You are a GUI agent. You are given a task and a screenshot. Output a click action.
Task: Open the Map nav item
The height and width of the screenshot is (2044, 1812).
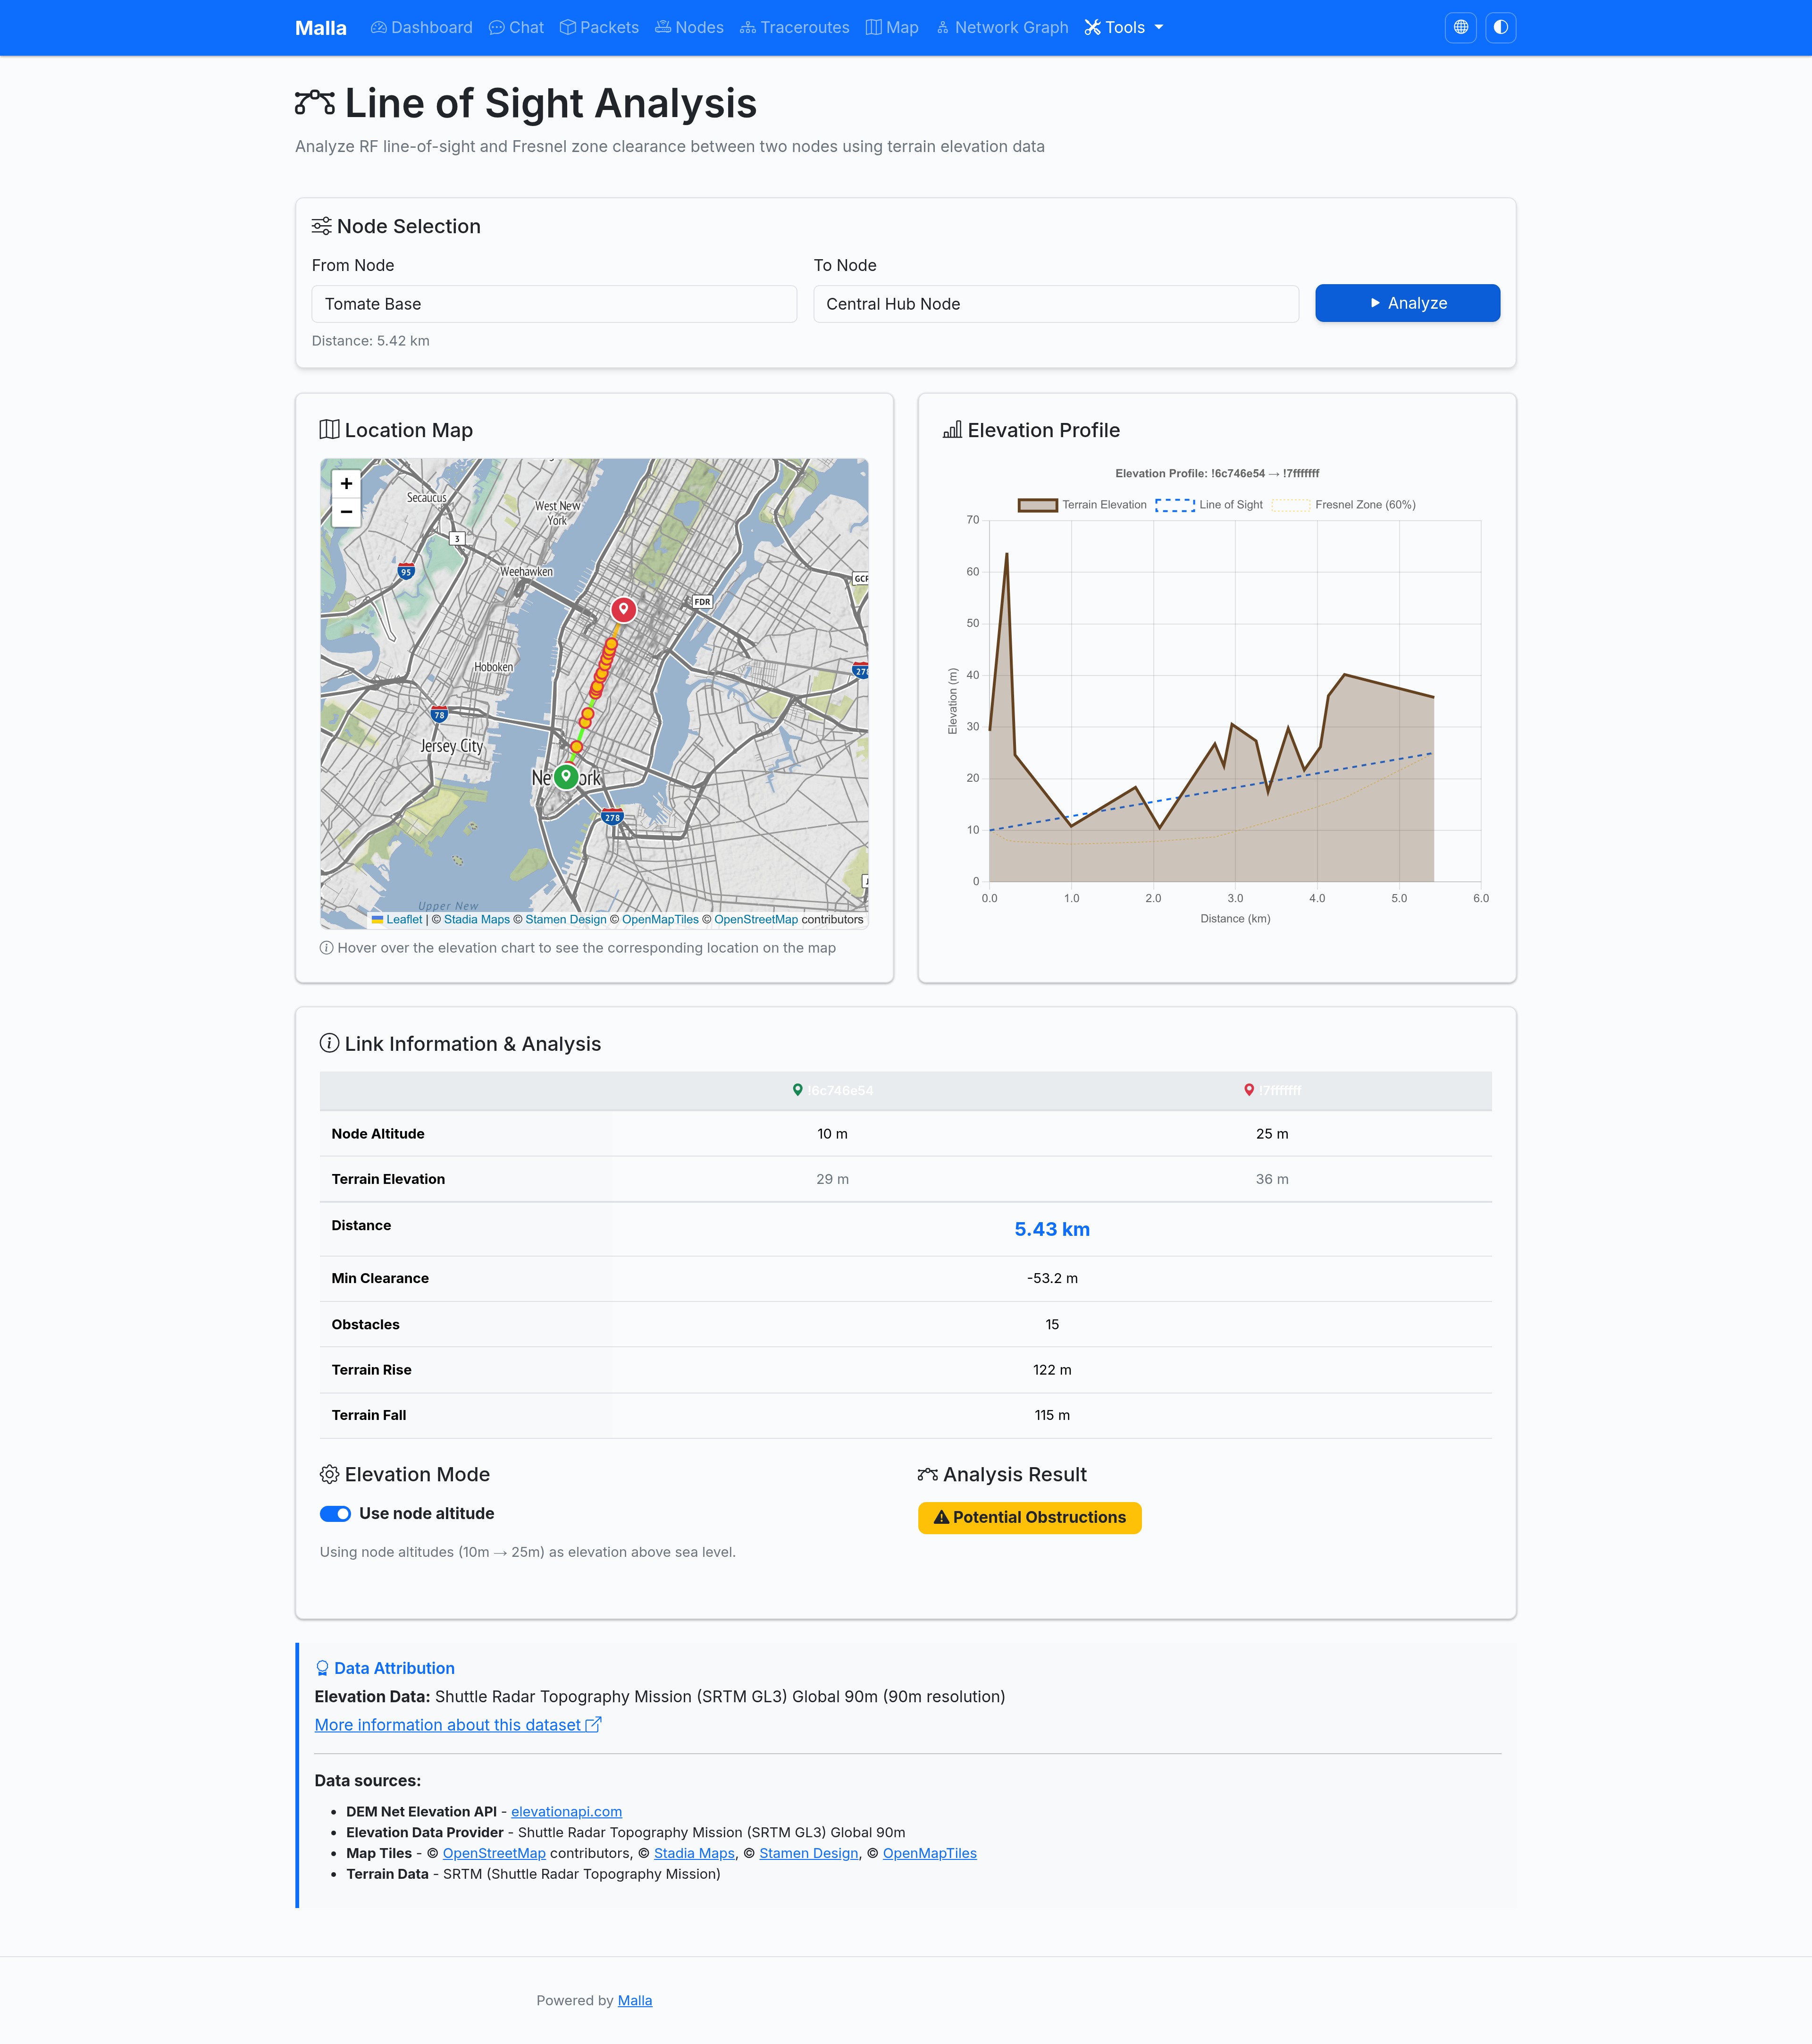(x=892, y=28)
